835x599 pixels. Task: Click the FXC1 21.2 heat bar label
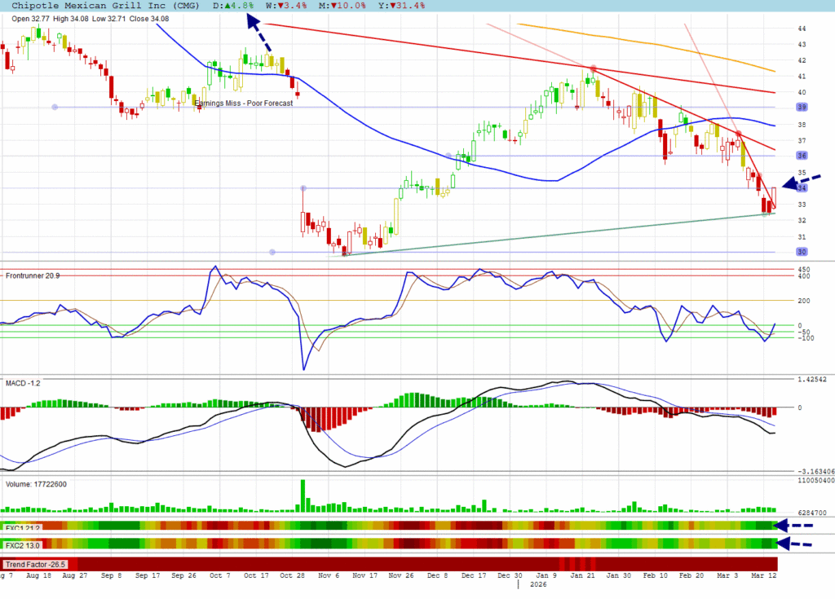[x=23, y=526]
